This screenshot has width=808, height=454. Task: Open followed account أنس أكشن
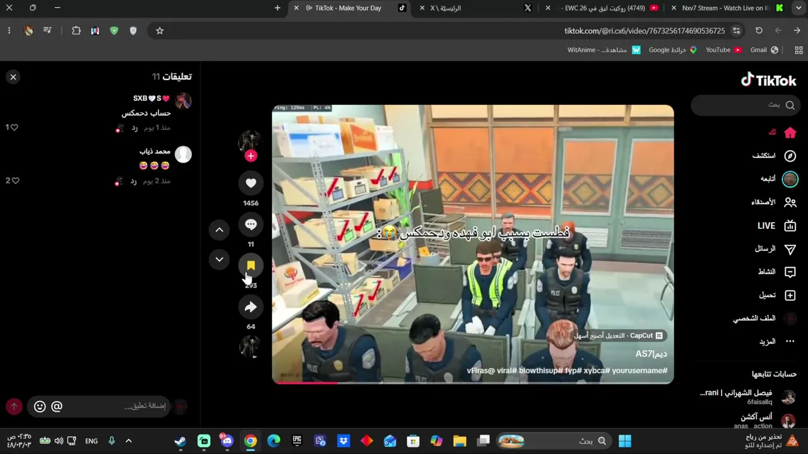764,421
